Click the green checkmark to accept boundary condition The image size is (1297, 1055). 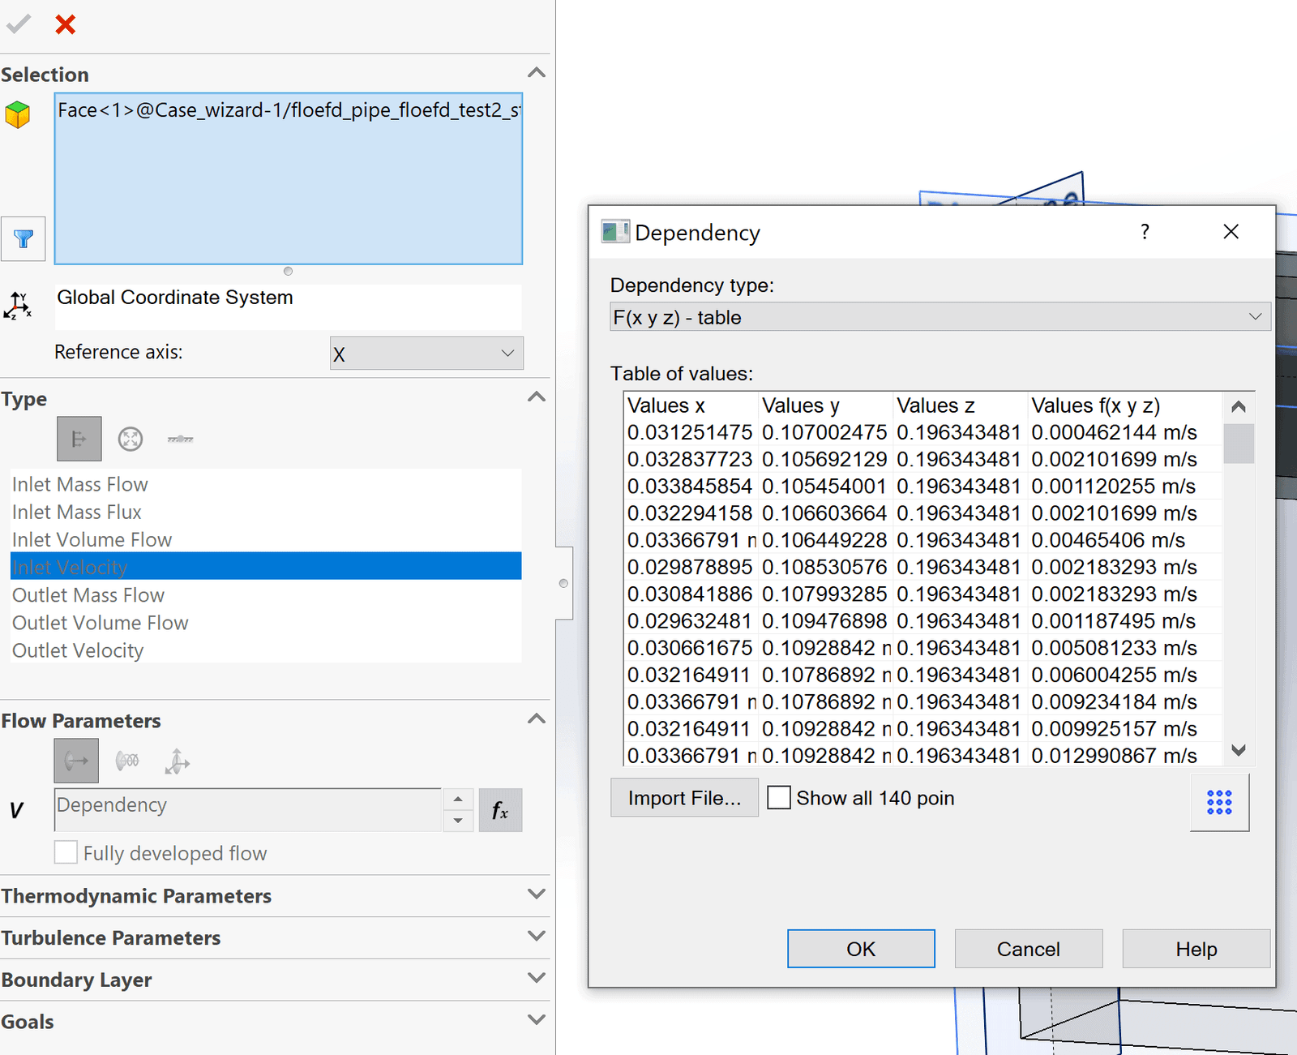tap(18, 24)
